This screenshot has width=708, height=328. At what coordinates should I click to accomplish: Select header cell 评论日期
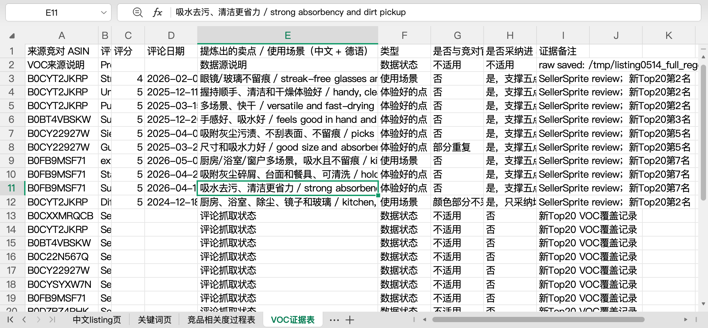tap(171, 51)
